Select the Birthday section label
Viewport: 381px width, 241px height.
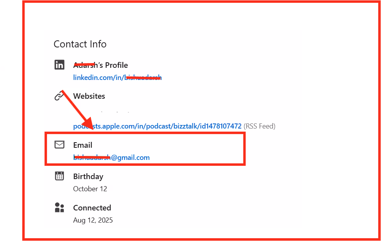pyautogui.click(x=88, y=176)
